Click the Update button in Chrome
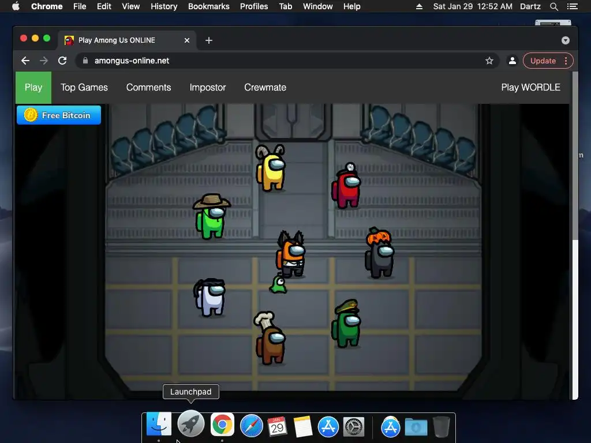This screenshot has height=443, width=591. 543,61
